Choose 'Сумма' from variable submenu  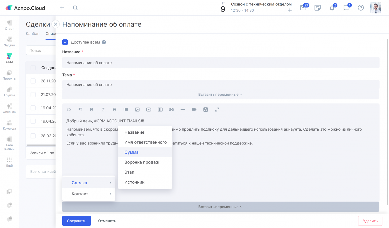click(x=131, y=152)
